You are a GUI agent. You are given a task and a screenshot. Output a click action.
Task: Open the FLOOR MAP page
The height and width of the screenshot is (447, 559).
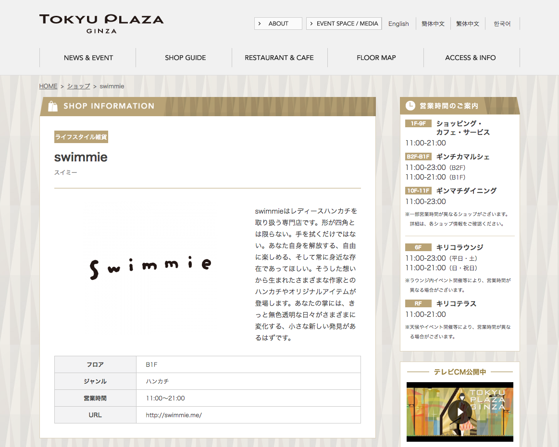376,58
